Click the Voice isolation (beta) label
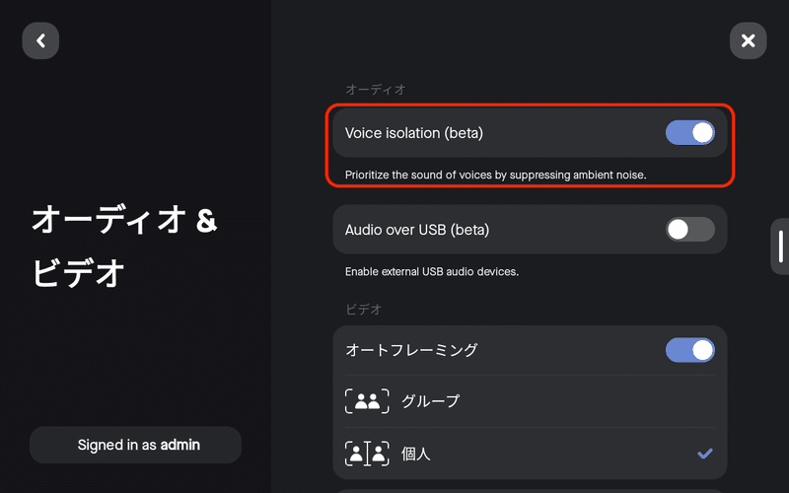789x493 pixels. click(413, 133)
